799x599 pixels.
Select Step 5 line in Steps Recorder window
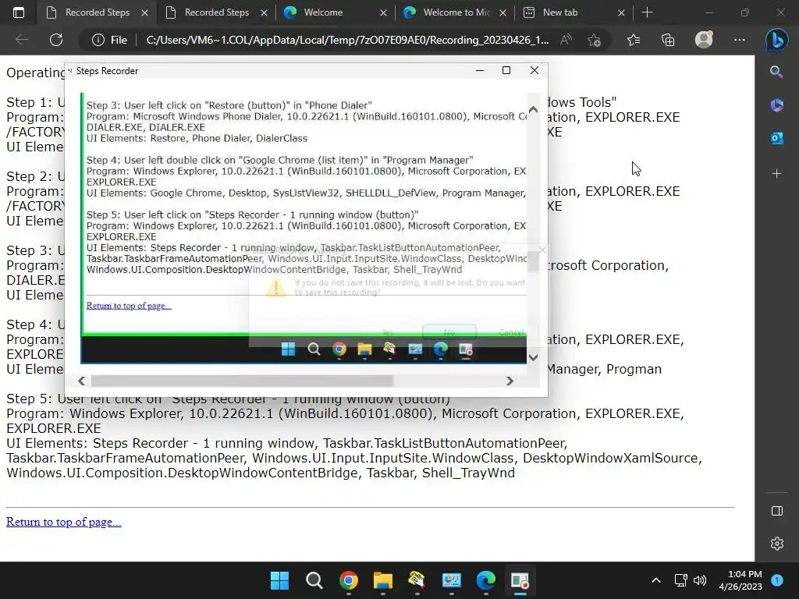252,215
